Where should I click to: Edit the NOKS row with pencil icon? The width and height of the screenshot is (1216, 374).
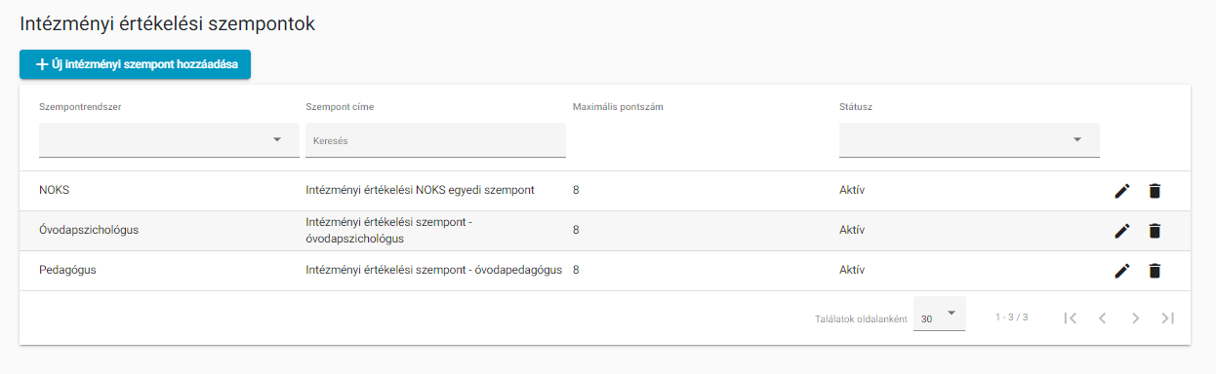tap(1121, 191)
